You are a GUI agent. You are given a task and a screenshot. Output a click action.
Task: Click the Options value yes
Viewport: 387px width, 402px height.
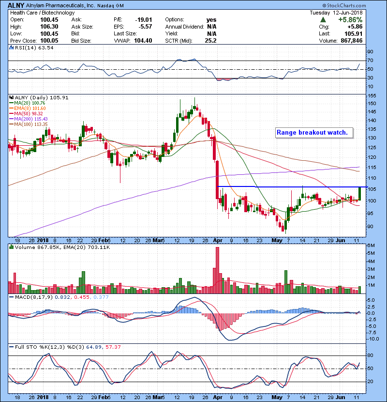pos(211,20)
